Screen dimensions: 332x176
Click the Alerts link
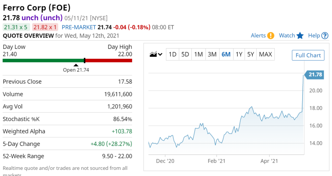(258, 36)
